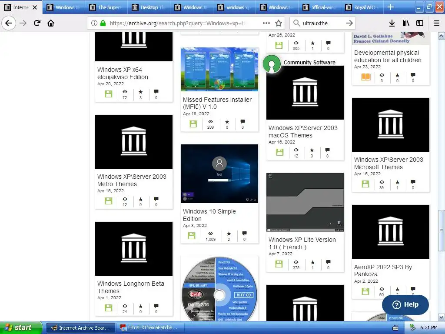Go back to previous page
The image size is (445, 334).
point(9,23)
